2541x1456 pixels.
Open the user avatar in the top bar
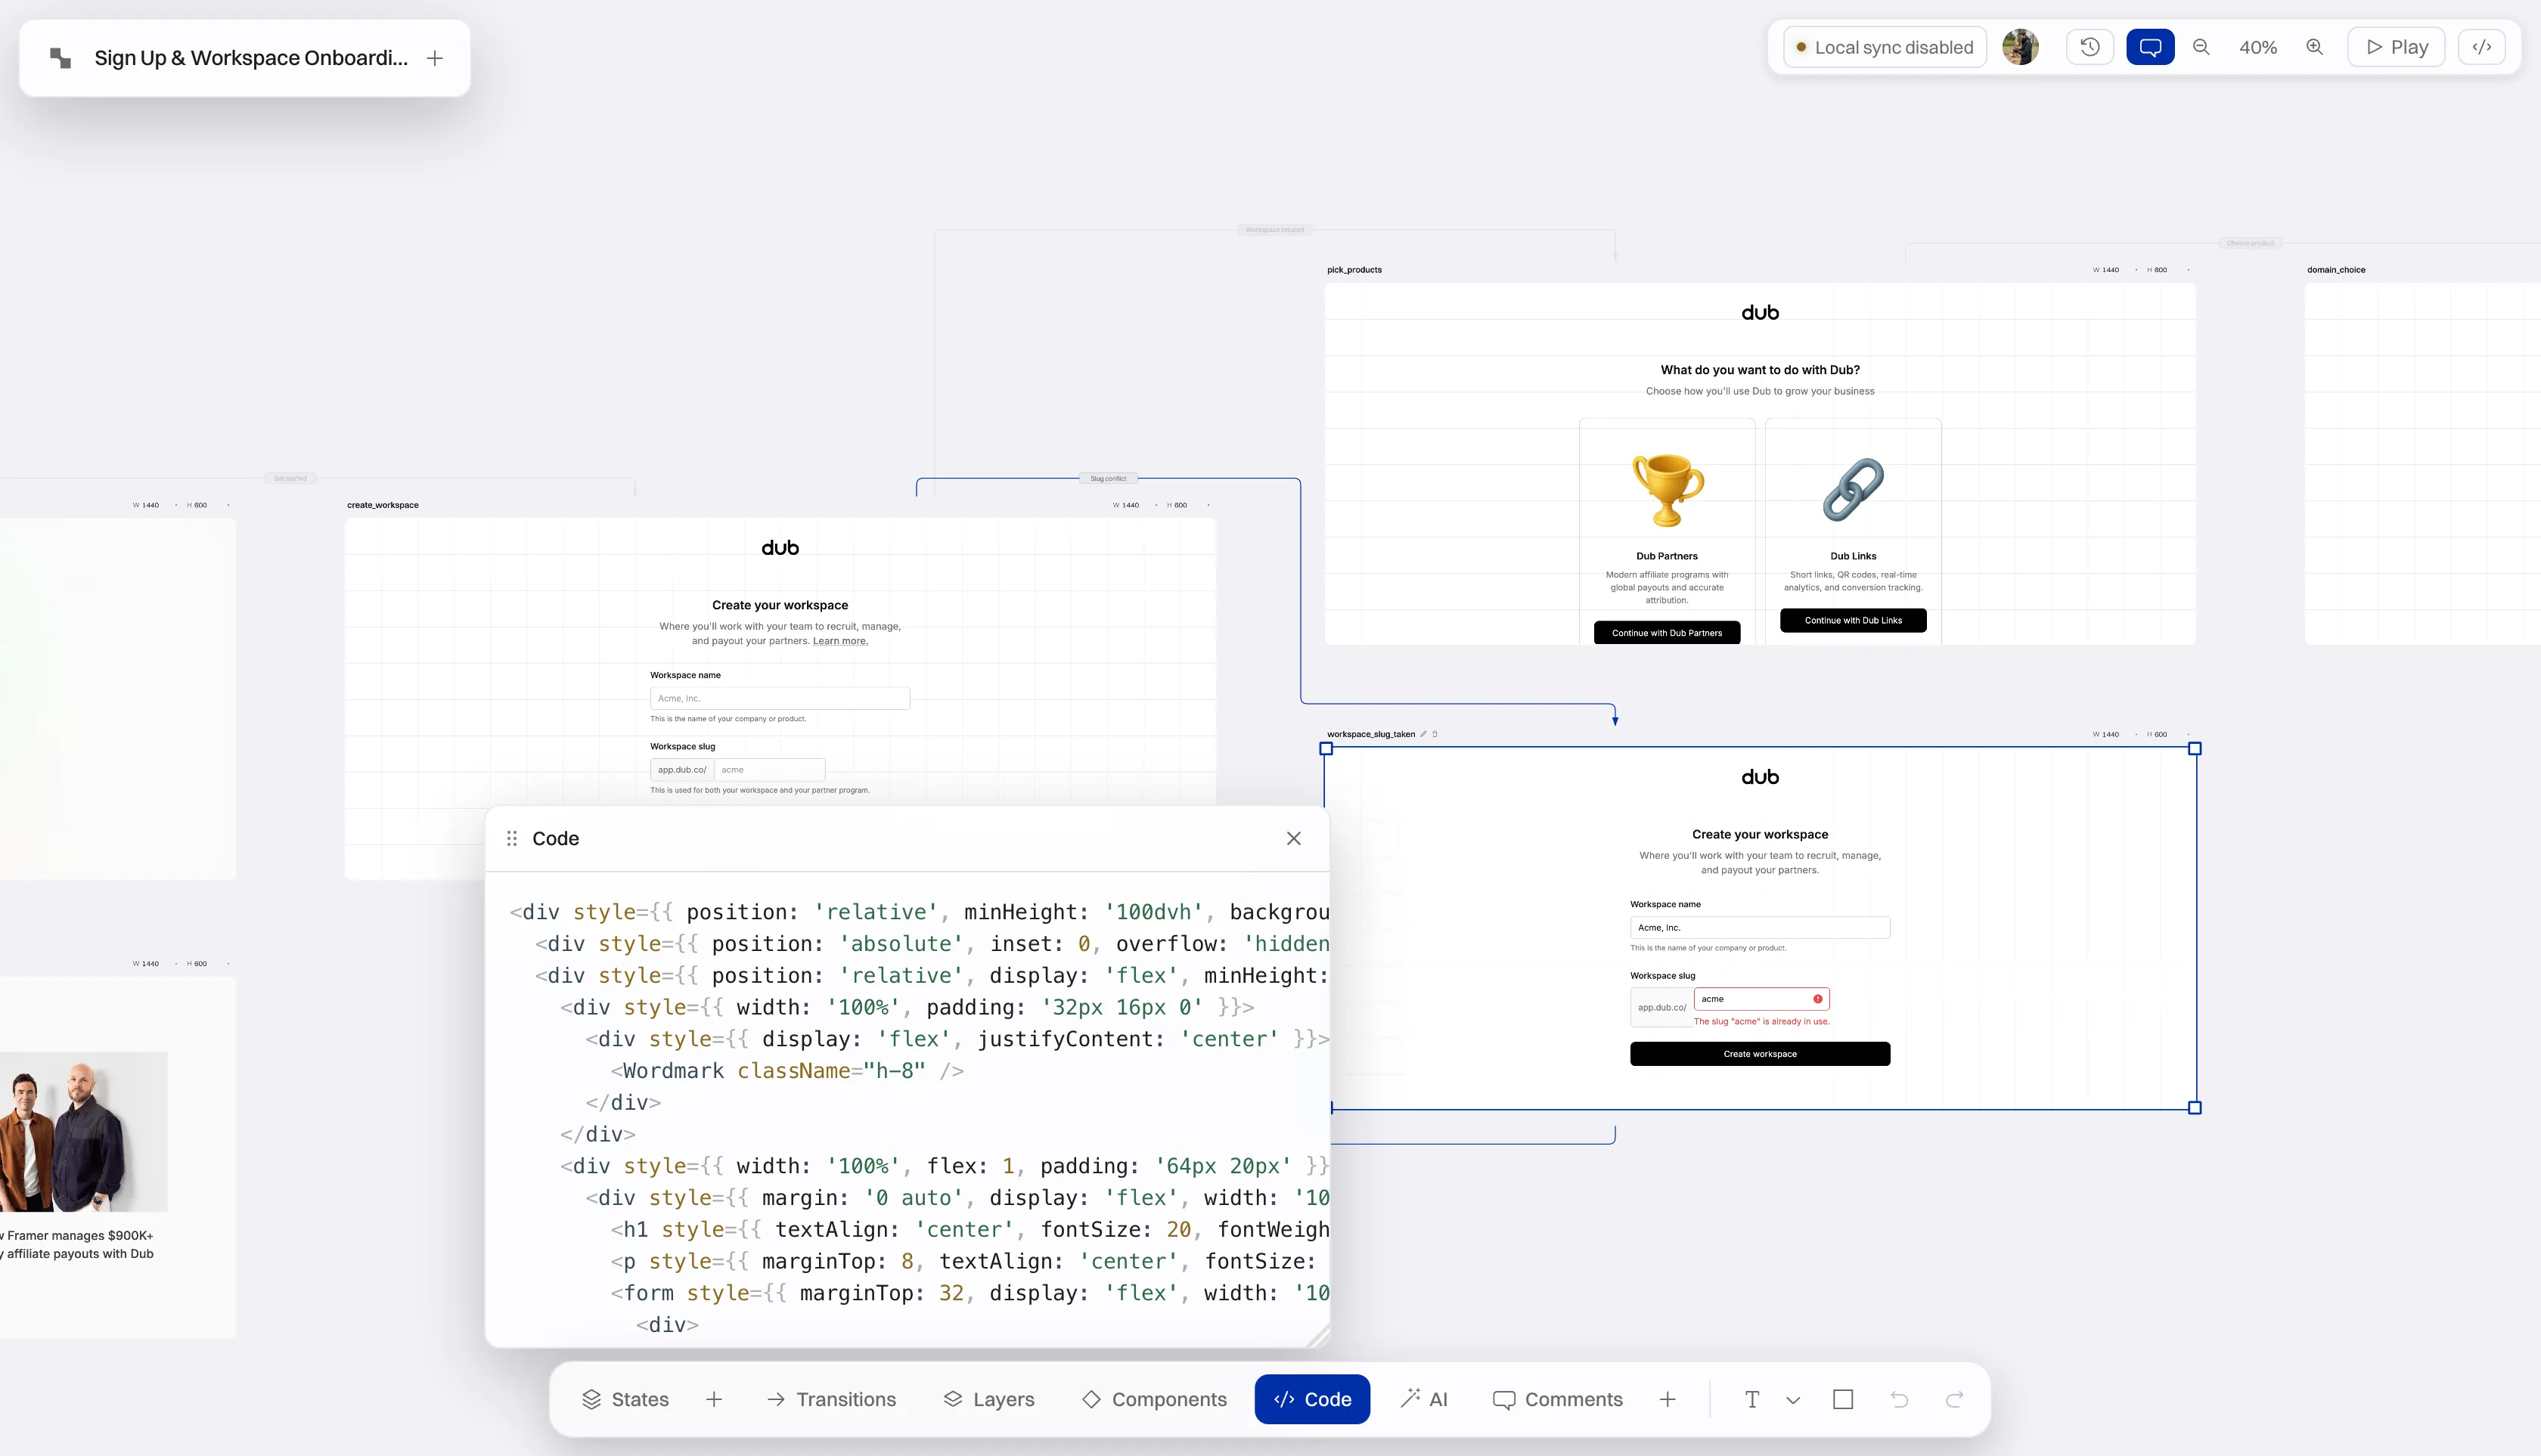[2021, 47]
